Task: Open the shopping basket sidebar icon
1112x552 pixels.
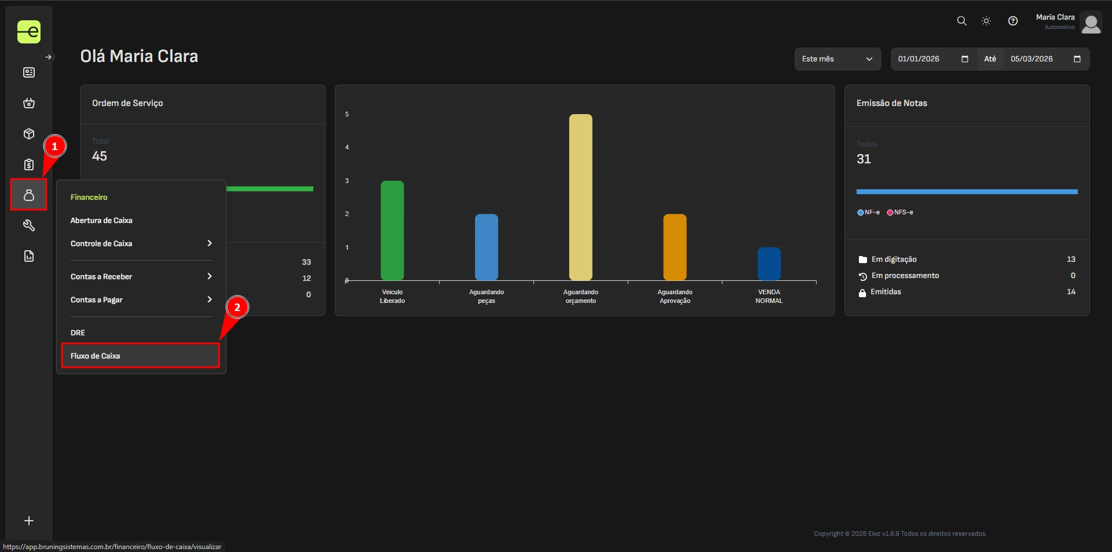Action: click(x=29, y=103)
